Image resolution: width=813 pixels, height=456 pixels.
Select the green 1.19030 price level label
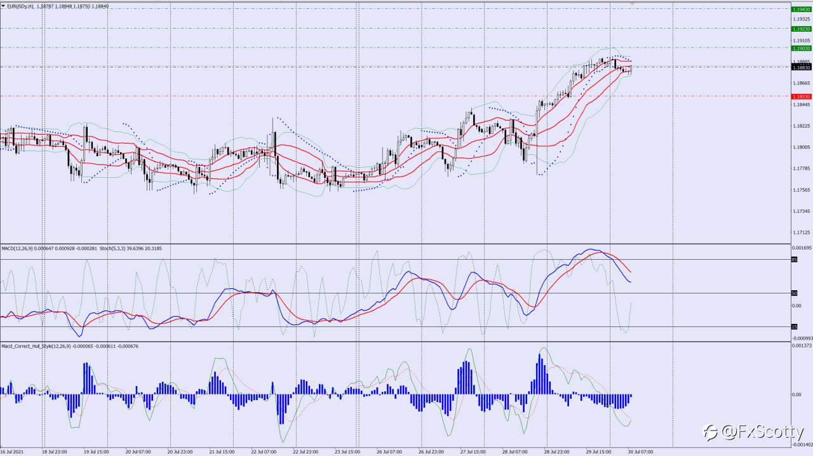click(x=801, y=48)
